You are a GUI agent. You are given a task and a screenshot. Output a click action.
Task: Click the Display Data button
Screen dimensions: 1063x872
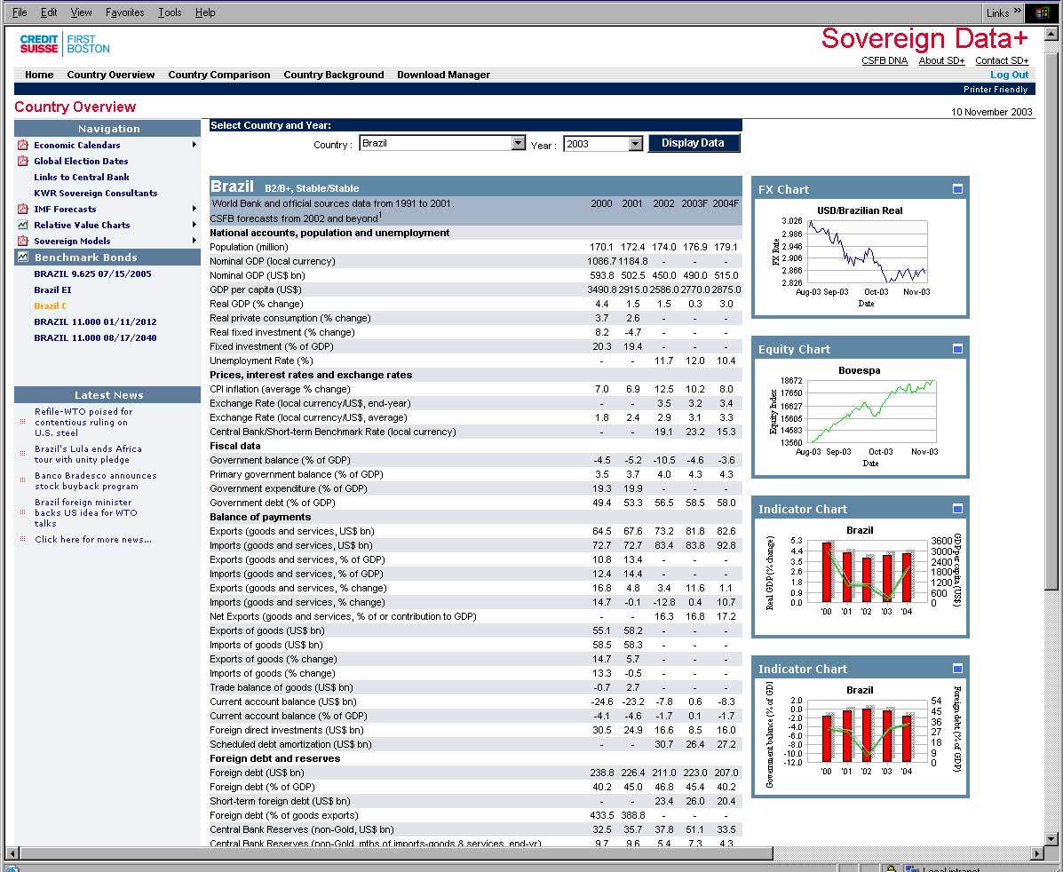693,143
